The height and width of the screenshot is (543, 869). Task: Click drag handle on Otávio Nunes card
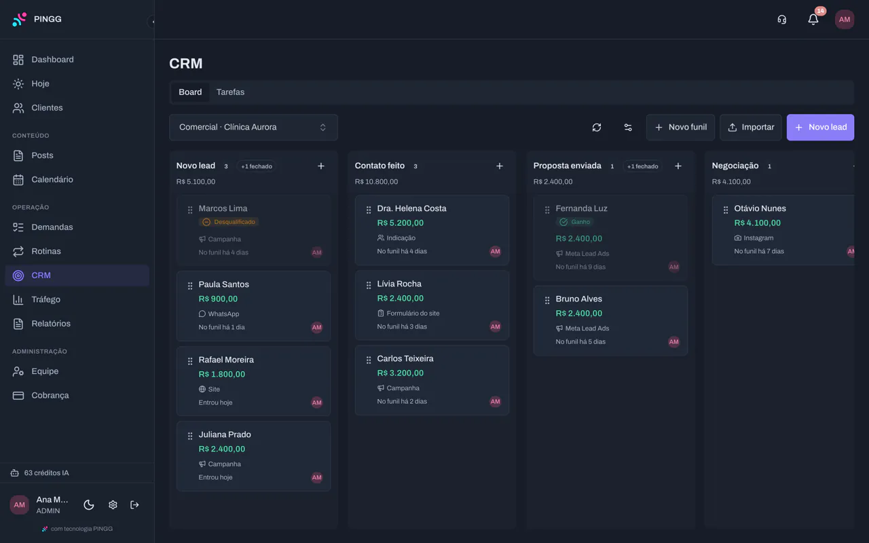726,210
